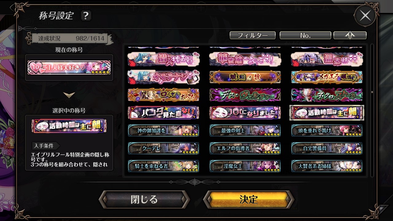Select the パパになりました title badge
Image resolution: width=393 pixels, height=221 pixels.
[x=245, y=113]
